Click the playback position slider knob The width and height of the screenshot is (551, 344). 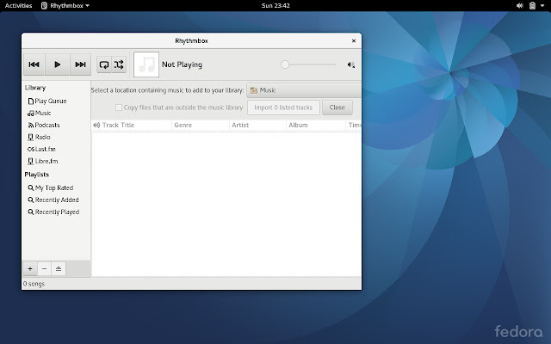tap(285, 64)
